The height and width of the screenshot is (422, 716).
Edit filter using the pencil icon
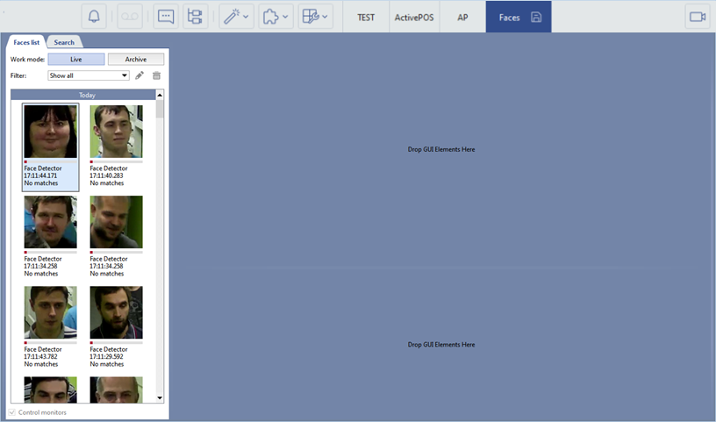[140, 75]
